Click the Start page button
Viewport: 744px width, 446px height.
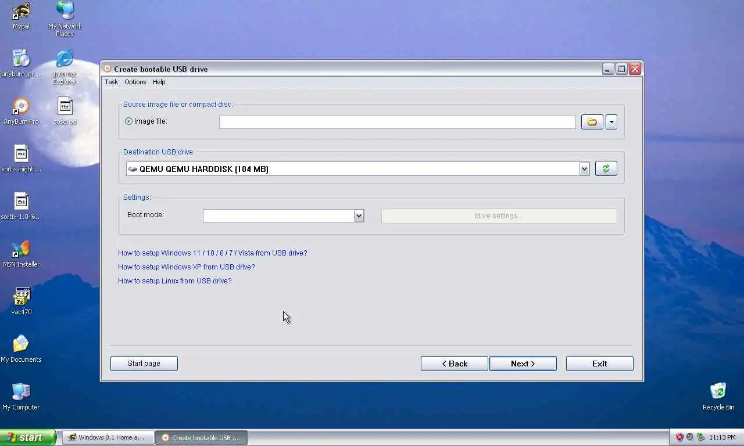tap(144, 364)
